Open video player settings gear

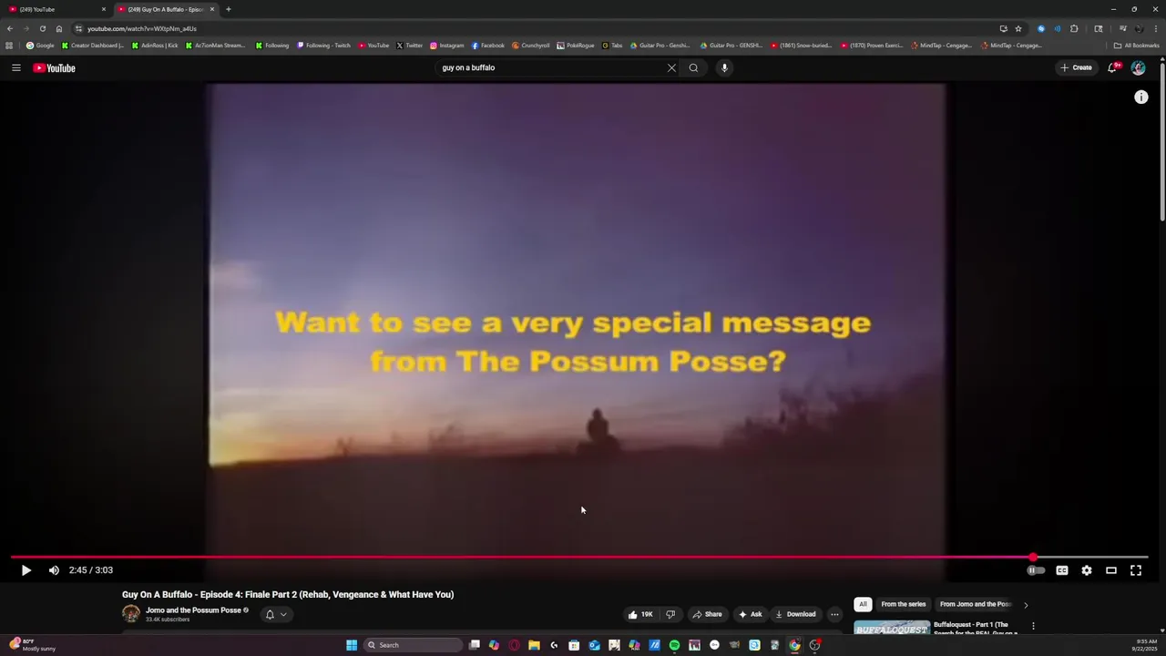click(1087, 570)
